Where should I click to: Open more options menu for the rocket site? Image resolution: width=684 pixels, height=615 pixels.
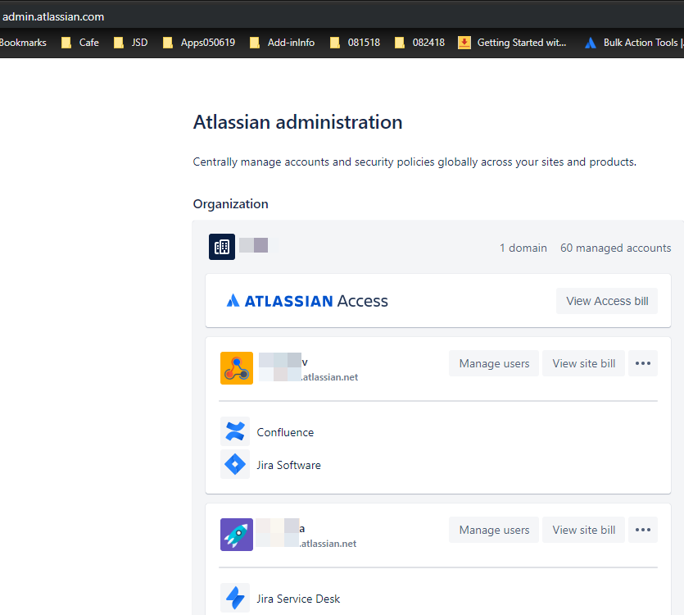pos(643,530)
